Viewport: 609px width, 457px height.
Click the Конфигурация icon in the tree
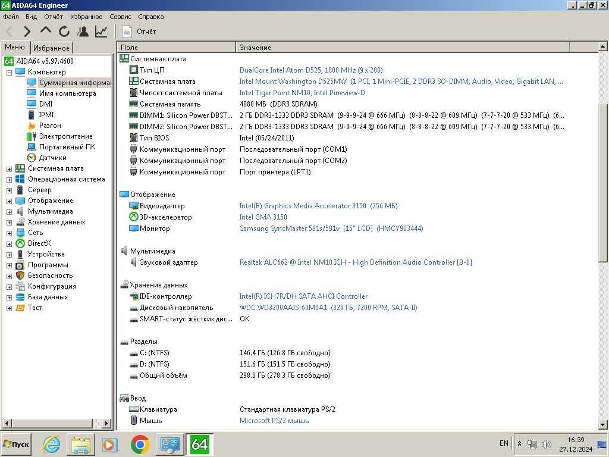pos(20,286)
